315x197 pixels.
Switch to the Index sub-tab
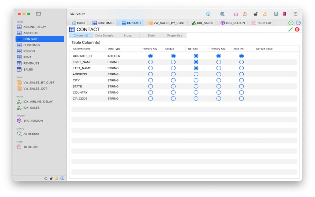point(128,35)
